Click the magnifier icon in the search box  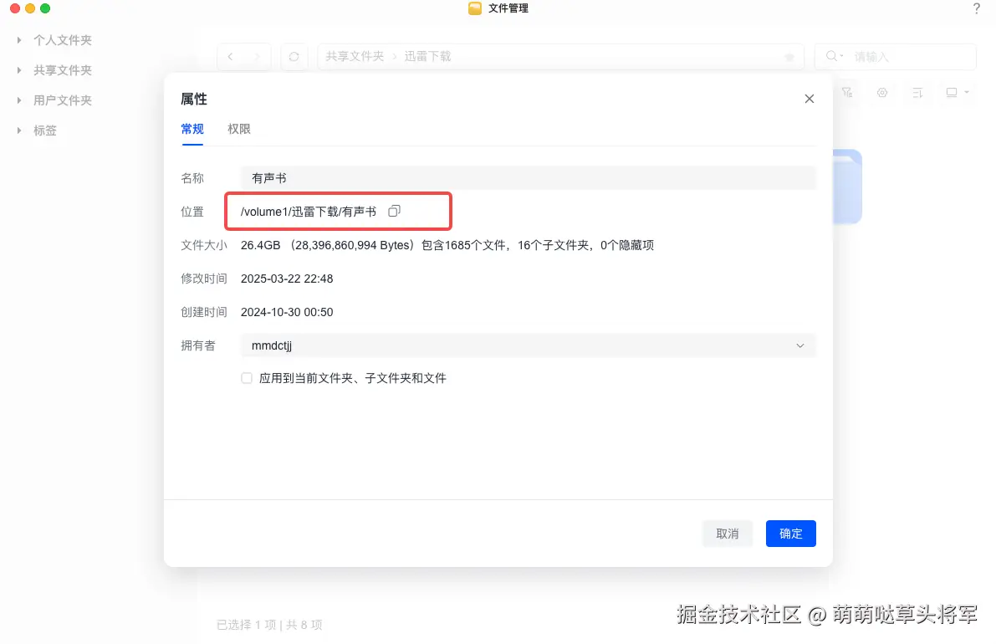[830, 56]
